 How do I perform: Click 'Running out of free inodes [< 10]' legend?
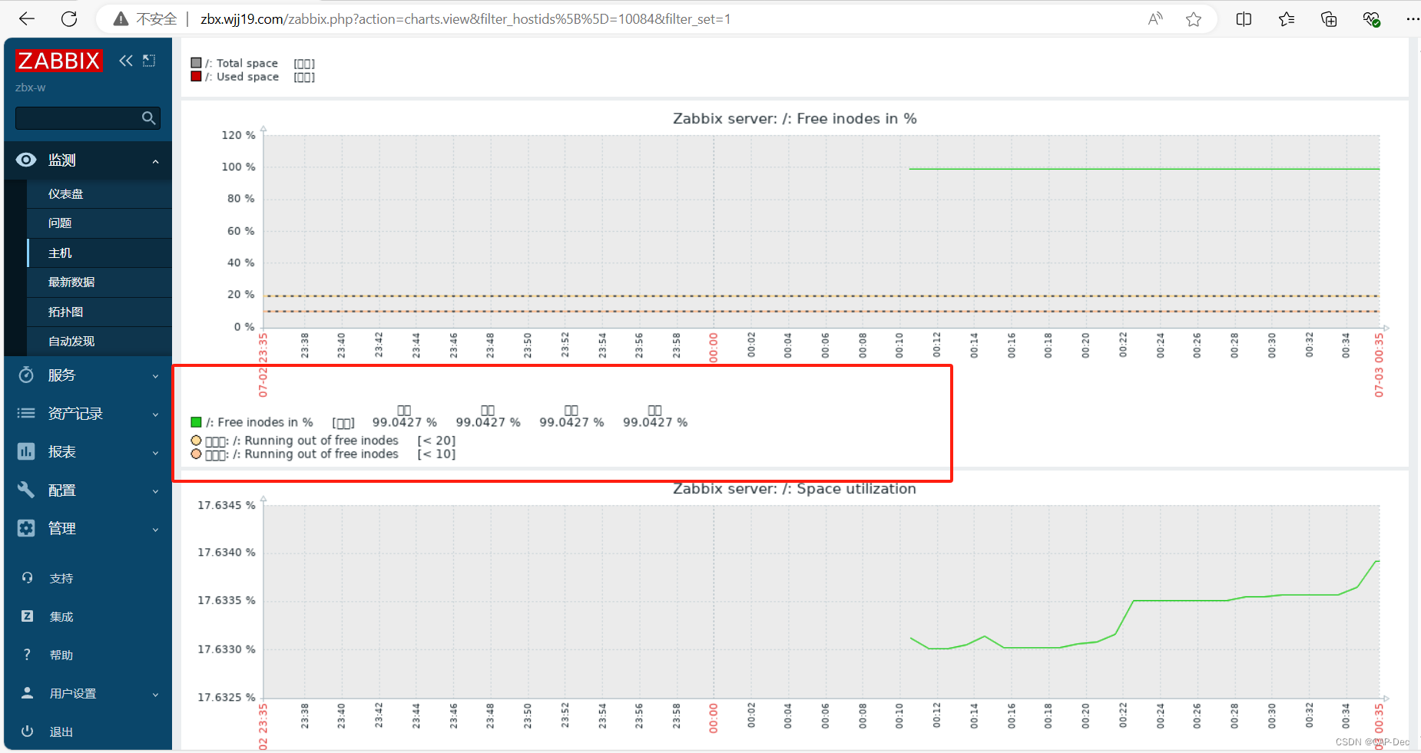(323, 454)
